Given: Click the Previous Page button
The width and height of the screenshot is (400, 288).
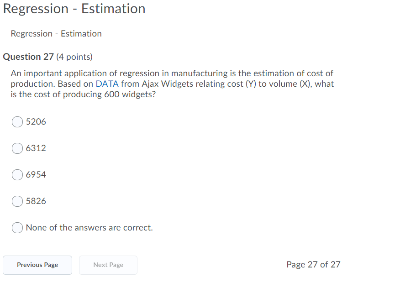Looking at the screenshot, I should (37, 265).
